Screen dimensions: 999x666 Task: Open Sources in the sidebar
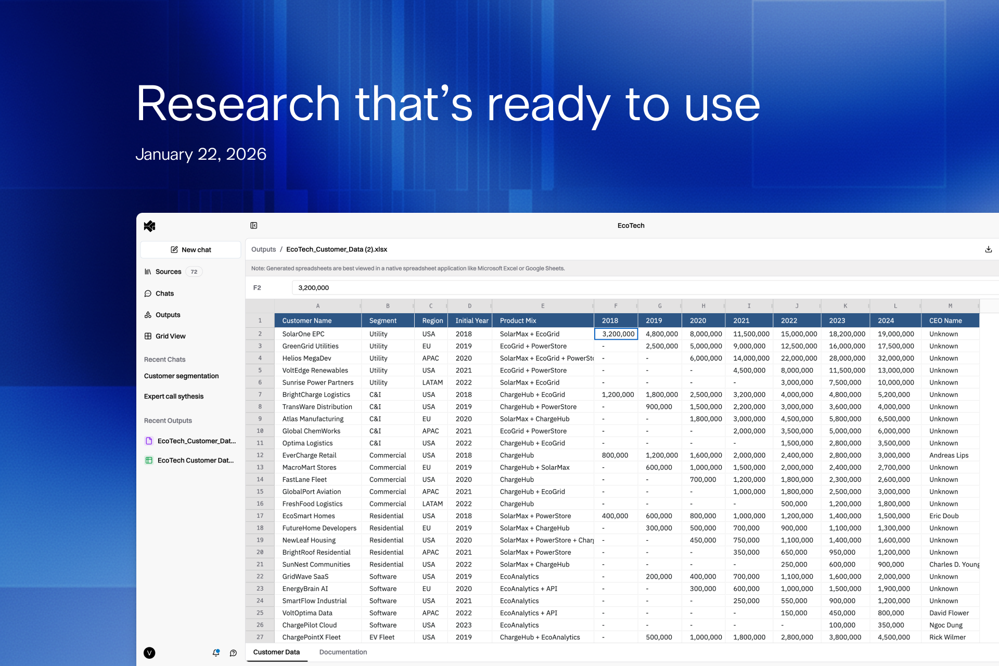(168, 272)
